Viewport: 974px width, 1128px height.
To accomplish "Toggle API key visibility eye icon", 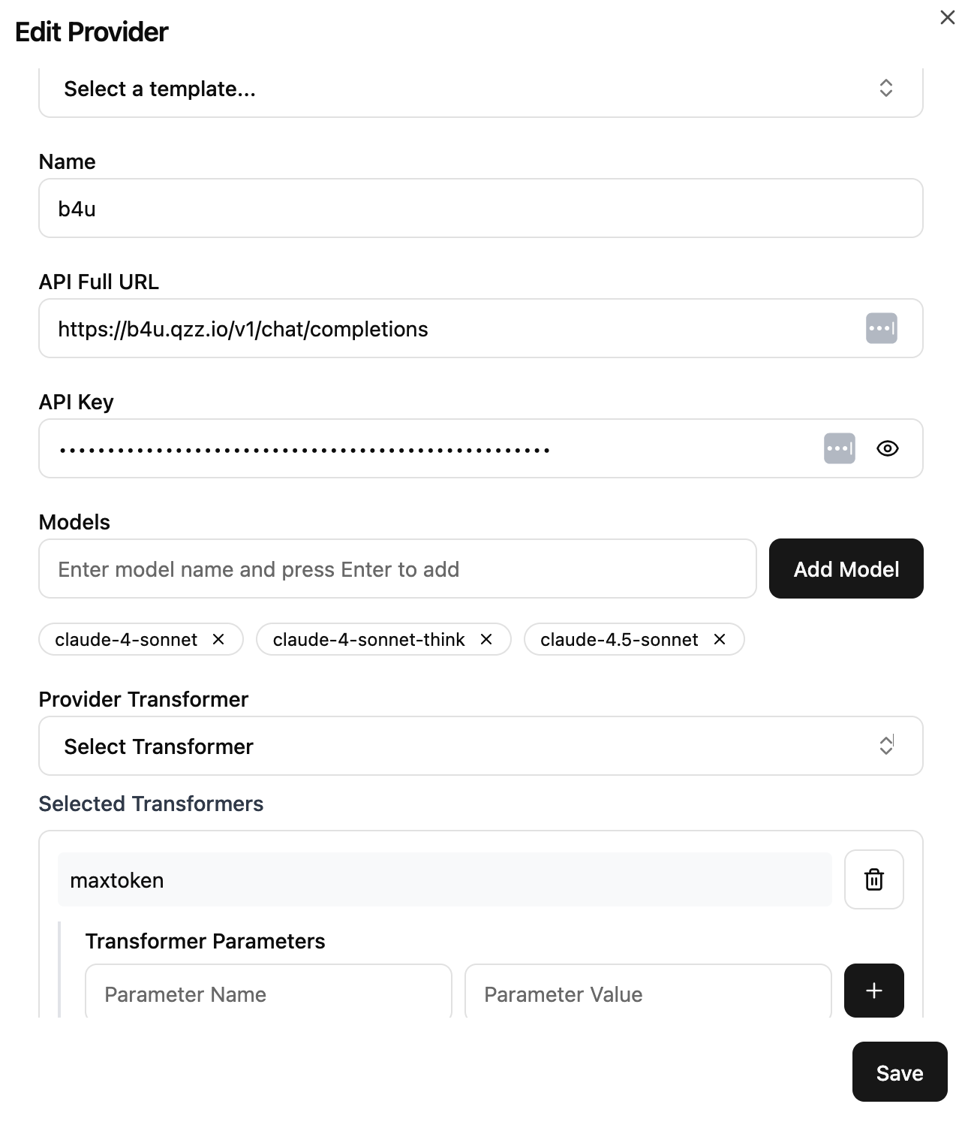I will [887, 448].
